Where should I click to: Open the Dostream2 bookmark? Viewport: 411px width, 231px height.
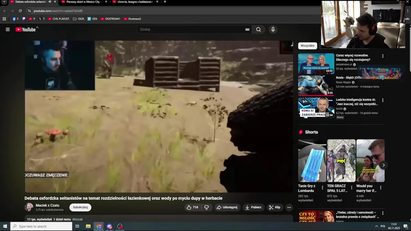click(132, 19)
